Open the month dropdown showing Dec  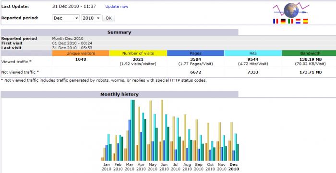pyautogui.click(x=66, y=18)
